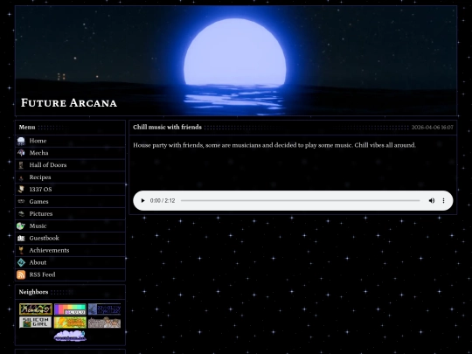Visit the purple cloud neighbor badge
This screenshot has height=354, width=472.
(x=70, y=336)
